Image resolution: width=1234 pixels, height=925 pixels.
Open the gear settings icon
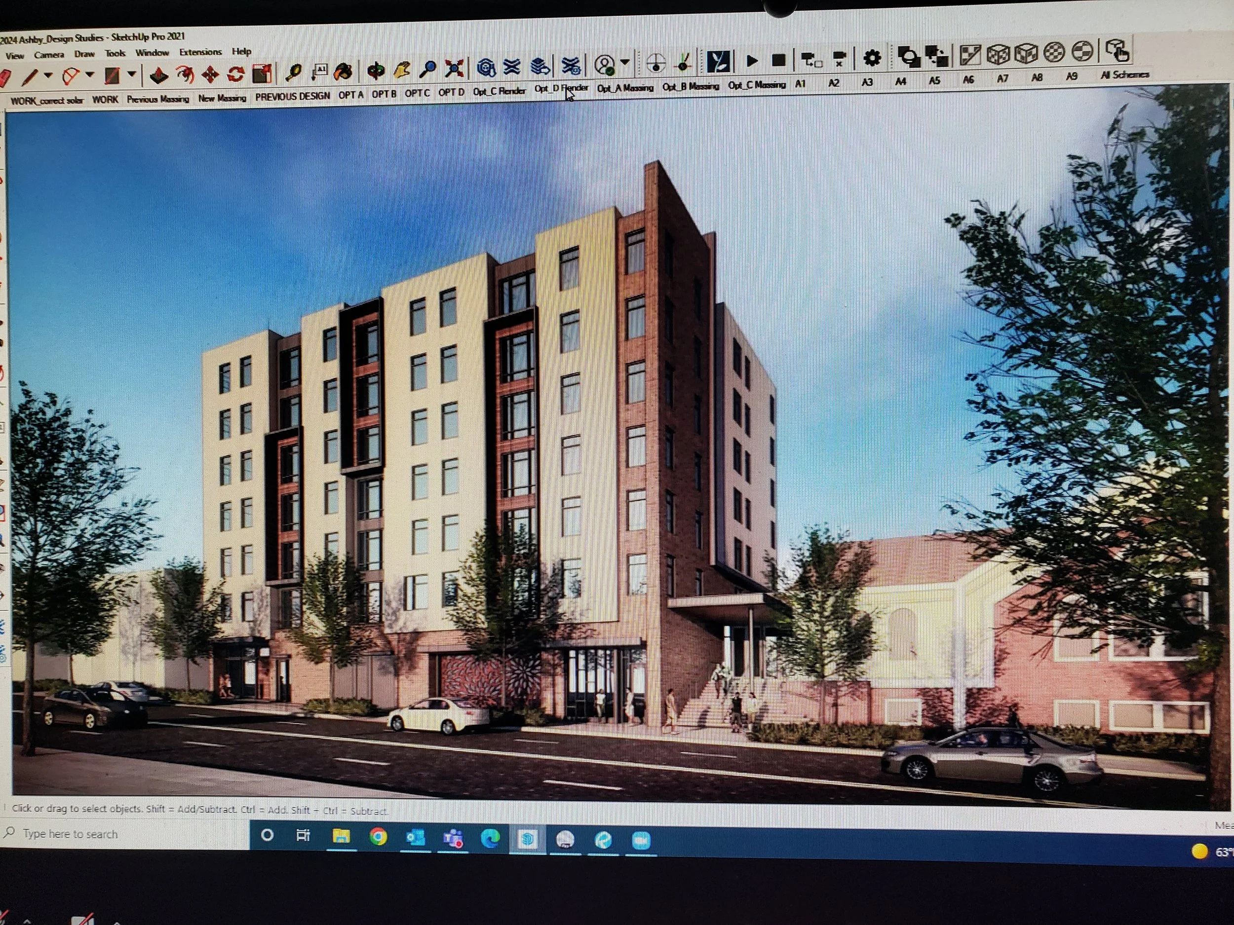click(x=872, y=58)
